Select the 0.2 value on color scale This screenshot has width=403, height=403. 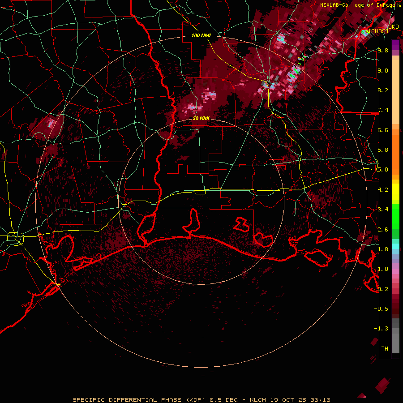coord(383,289)
